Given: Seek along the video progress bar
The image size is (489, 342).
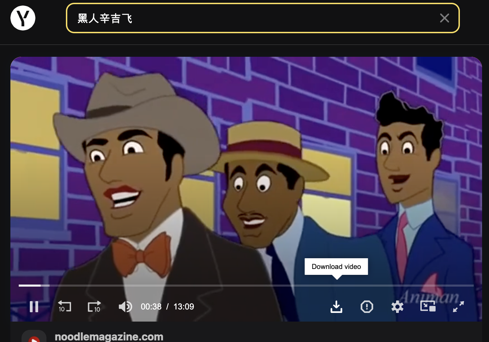Looking at the screenshot, I should [246, 285].
